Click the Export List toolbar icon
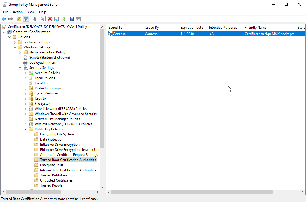306x202 pixels. (63, 19)
